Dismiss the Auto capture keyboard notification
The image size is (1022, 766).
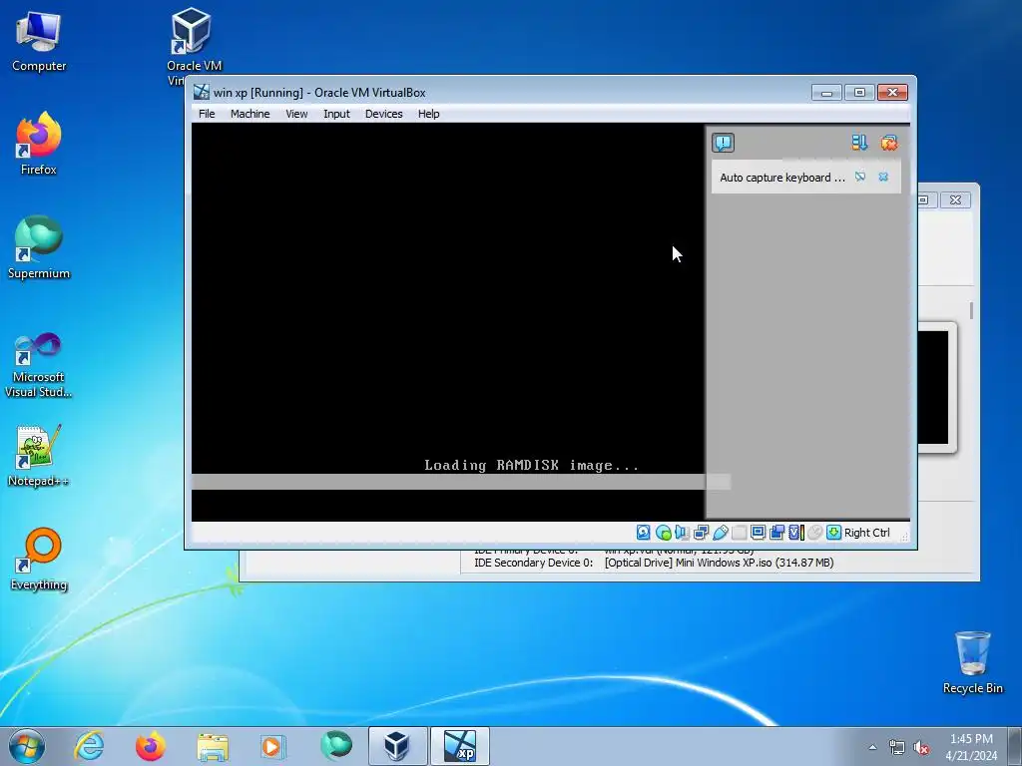pos(883,177)
